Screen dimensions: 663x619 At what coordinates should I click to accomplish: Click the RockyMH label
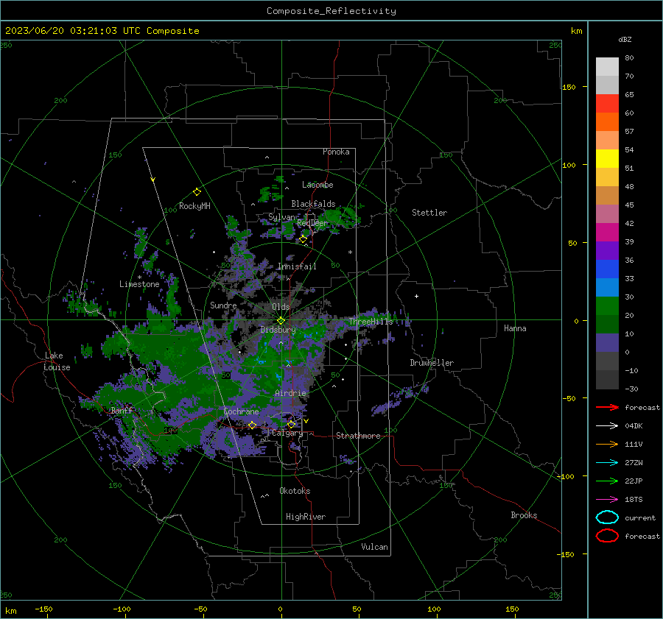click(x=194, y=206)
